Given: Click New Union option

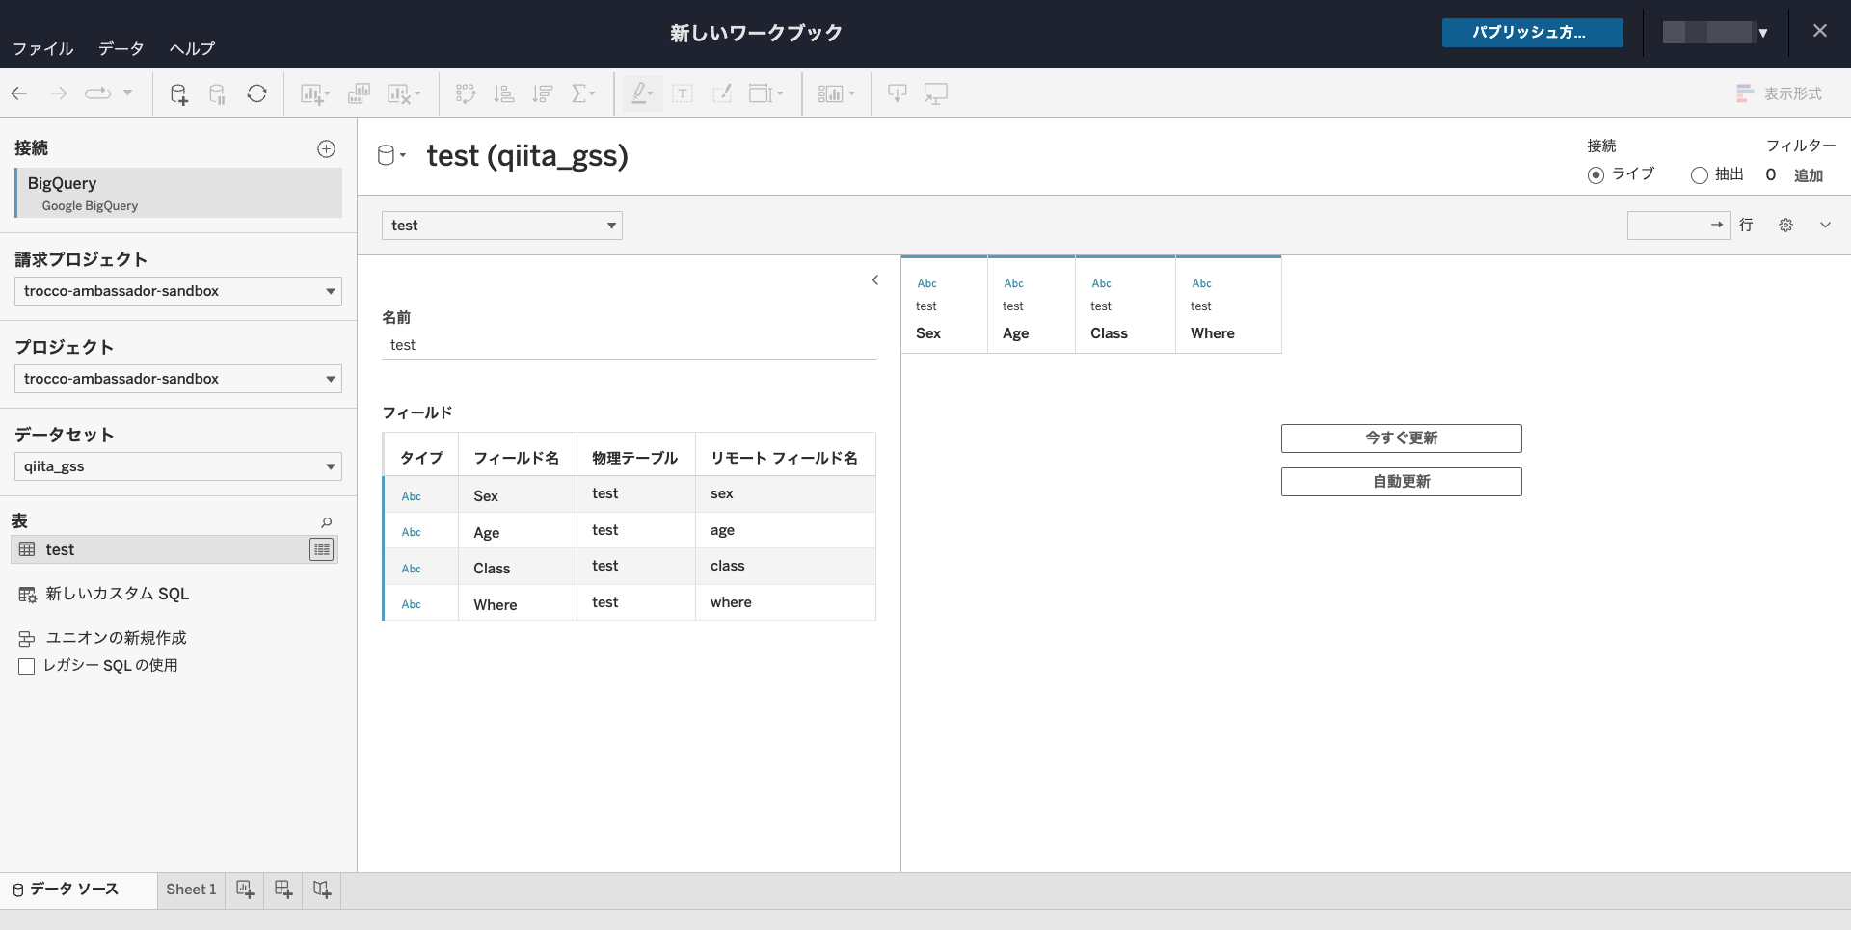Looking at the screenshot, I should click(x=102, y=638).
